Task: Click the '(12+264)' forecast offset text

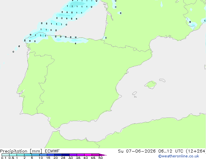Action: tap(196, 151)
